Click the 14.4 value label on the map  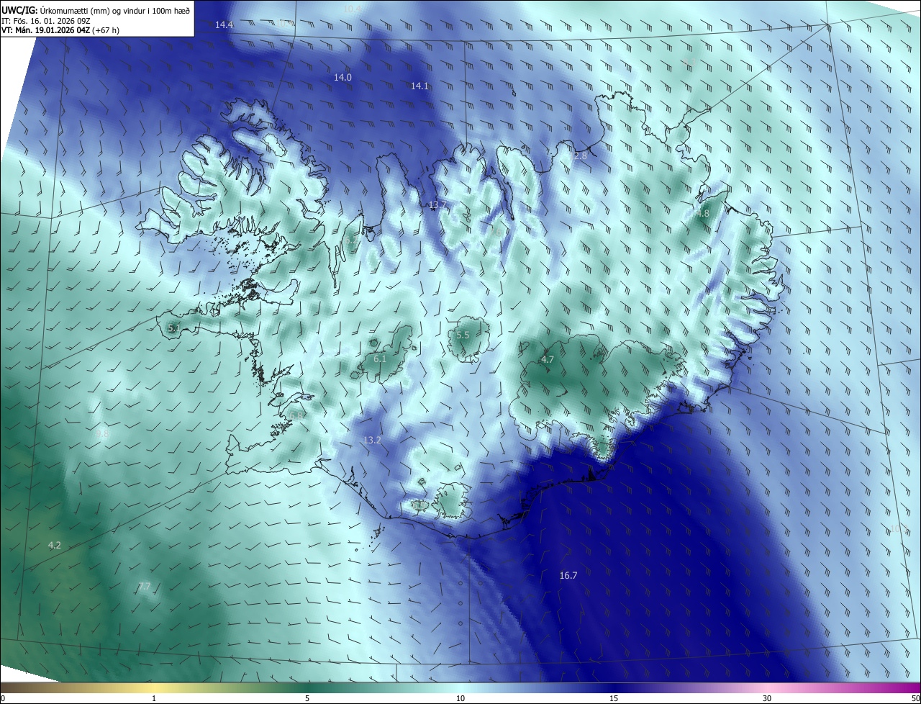(224, 24)
